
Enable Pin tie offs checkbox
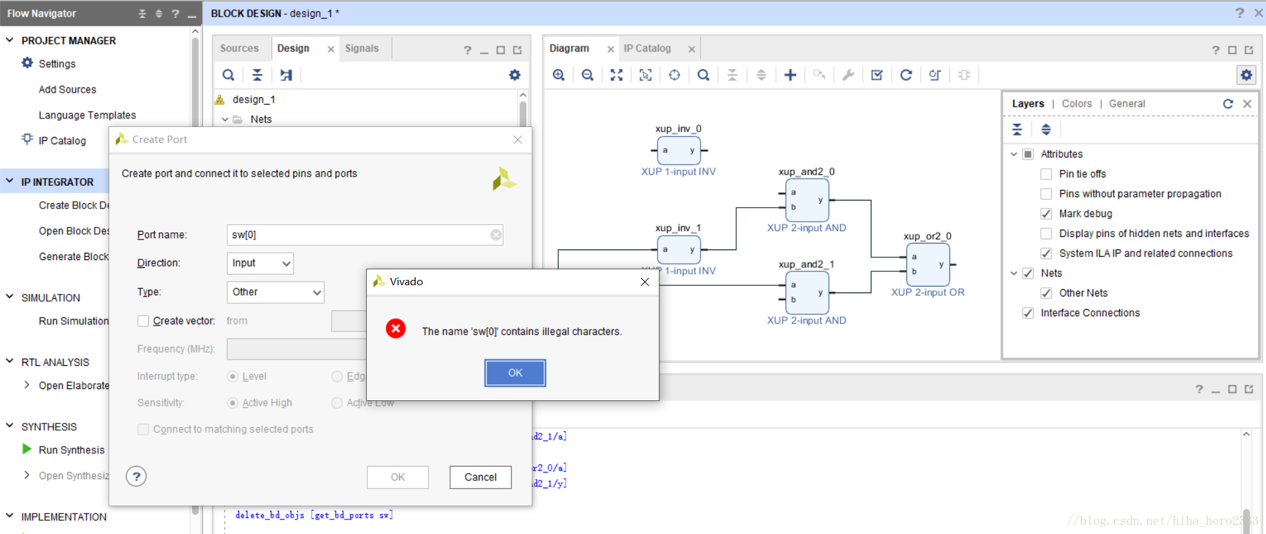pyautogui.click(x=1046, y=174)
